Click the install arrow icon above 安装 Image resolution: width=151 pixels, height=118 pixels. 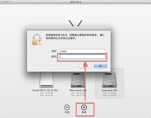click(x=84, y=107)
